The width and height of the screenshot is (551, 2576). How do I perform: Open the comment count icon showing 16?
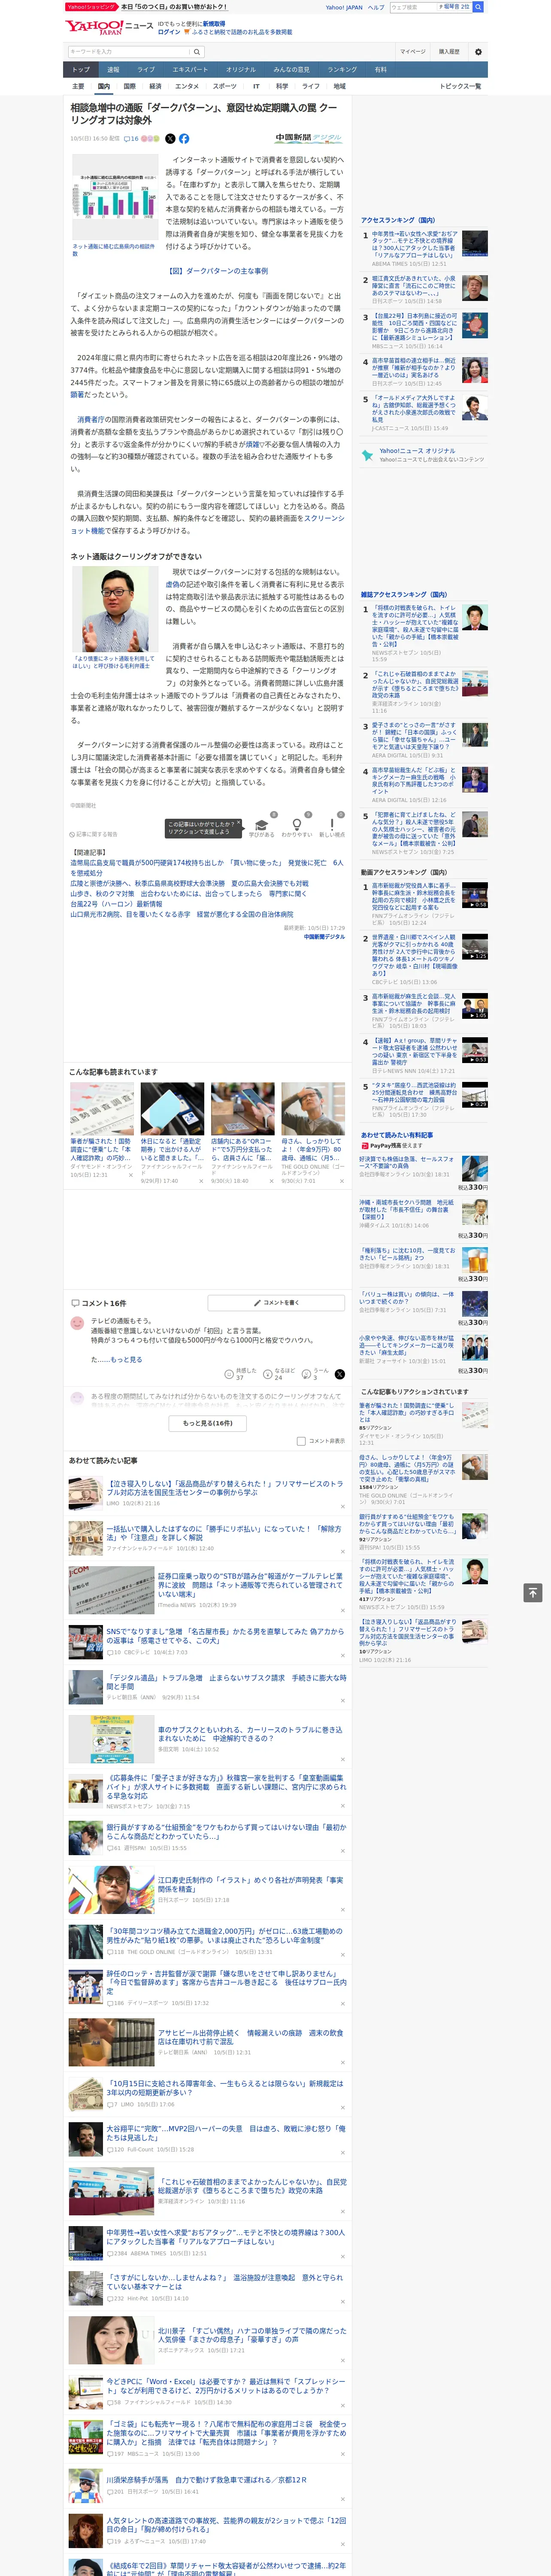click(131, 139)
